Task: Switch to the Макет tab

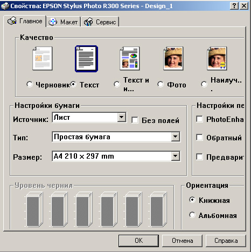Action: (64, 22)
